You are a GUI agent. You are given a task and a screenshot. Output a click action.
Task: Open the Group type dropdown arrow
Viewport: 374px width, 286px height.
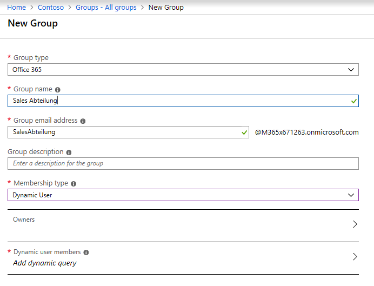[x=351, y=70]
